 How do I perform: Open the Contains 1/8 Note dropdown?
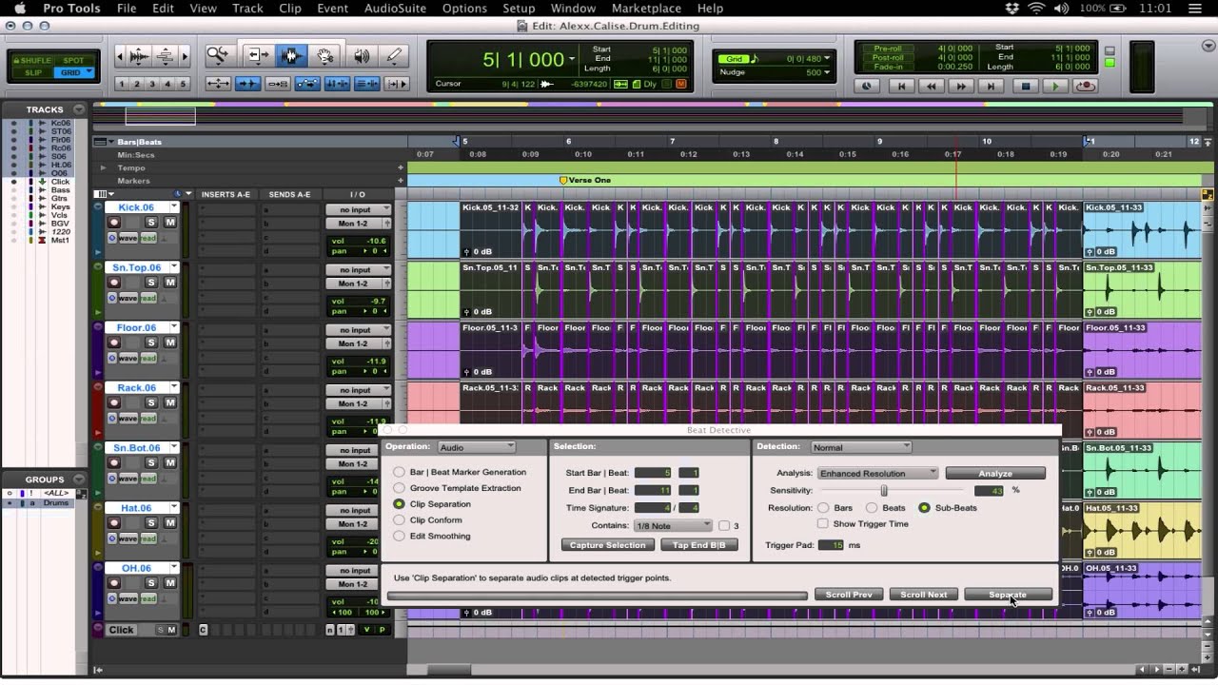click(672, 525)
